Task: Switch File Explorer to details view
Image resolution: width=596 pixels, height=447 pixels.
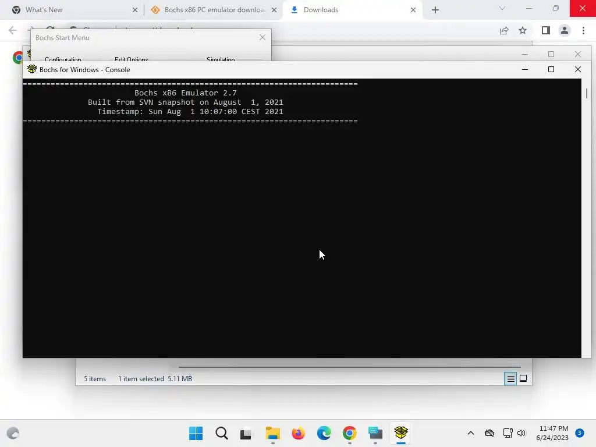Action: 510,378
